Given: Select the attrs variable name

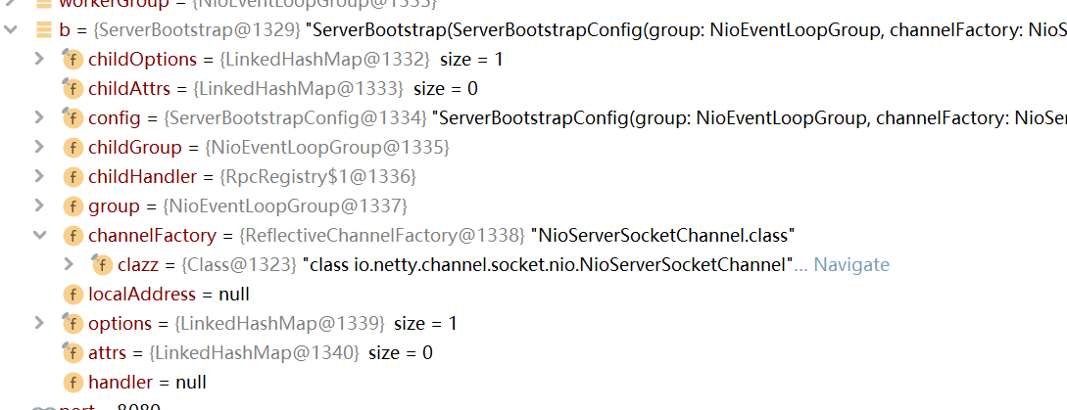Looking at the screenshot, I should pos(107,353).
